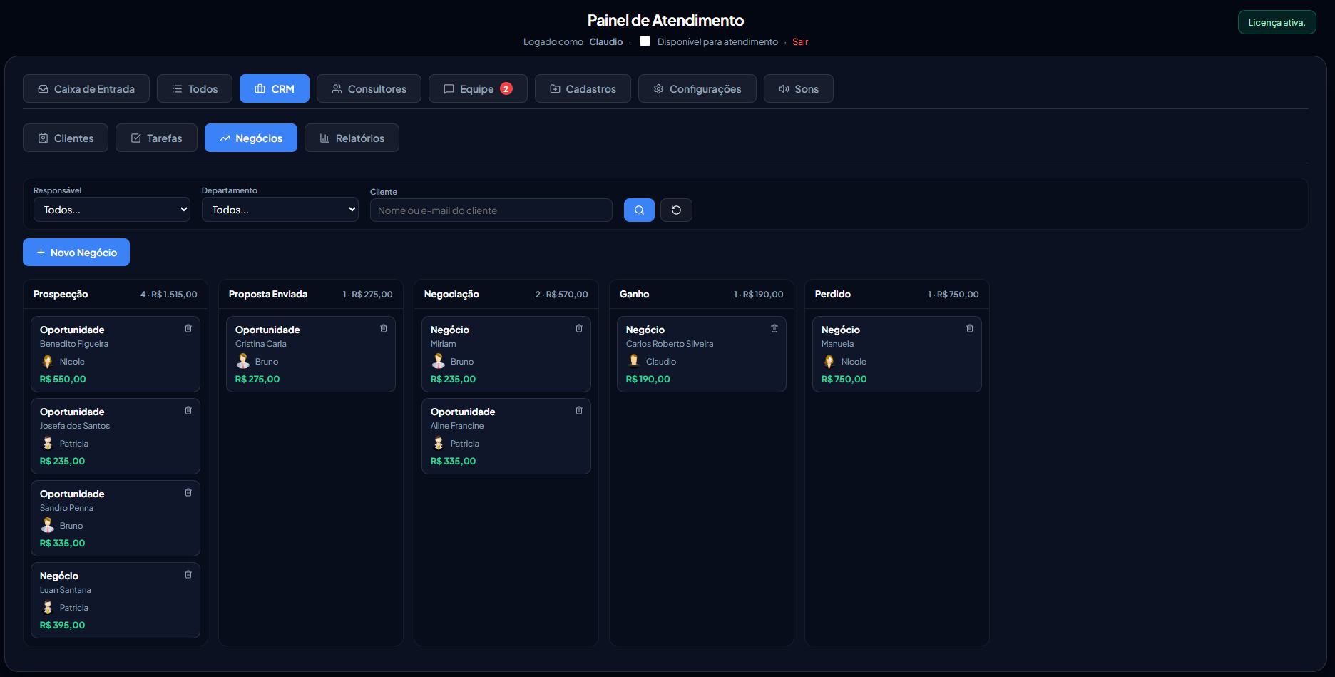Click the Miriam client name

[443, 344]
